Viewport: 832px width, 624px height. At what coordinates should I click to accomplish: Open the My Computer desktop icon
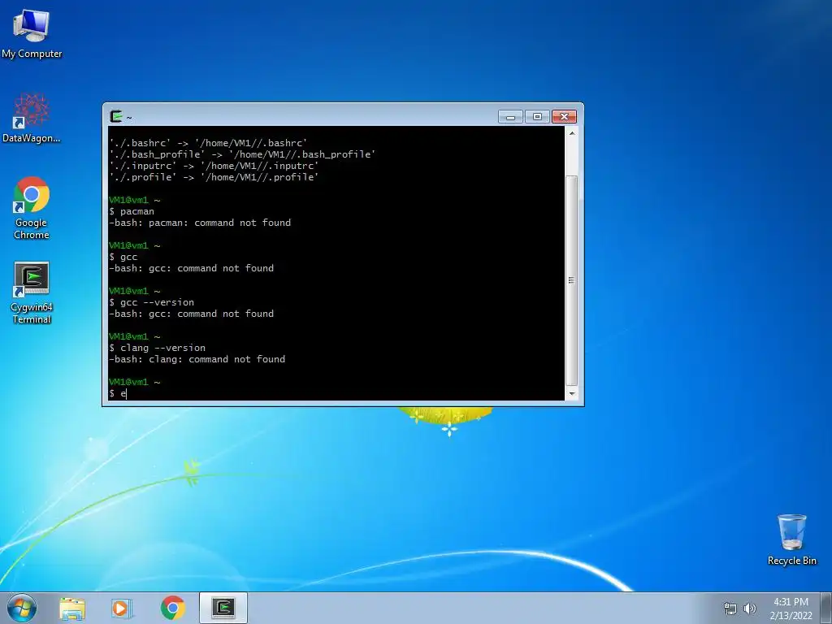tap(32, 32)
